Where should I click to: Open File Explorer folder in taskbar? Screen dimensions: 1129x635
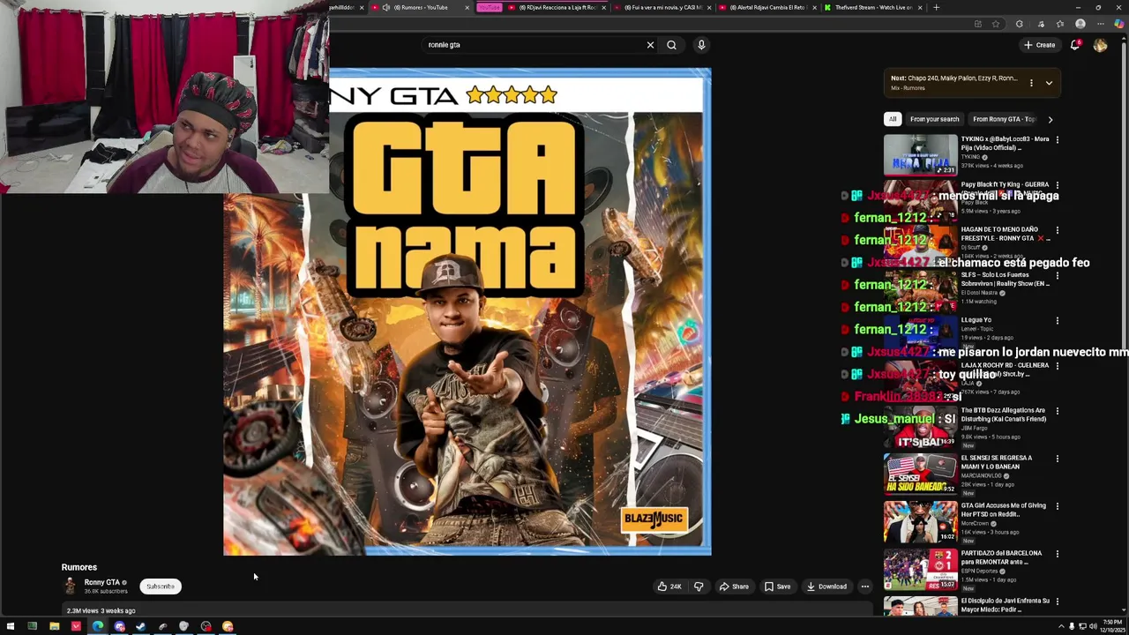pos(54,627)
